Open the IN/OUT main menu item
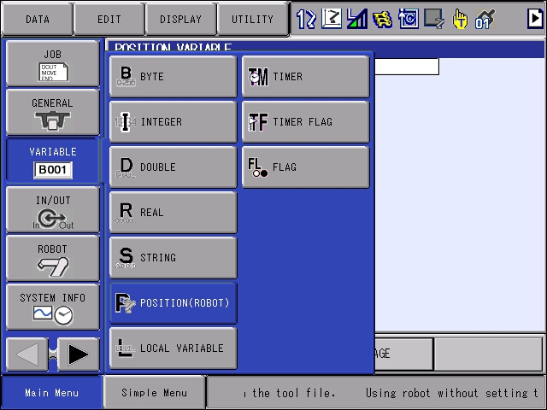Viewport: 547px width, 410px height. [x=53, y=209]
